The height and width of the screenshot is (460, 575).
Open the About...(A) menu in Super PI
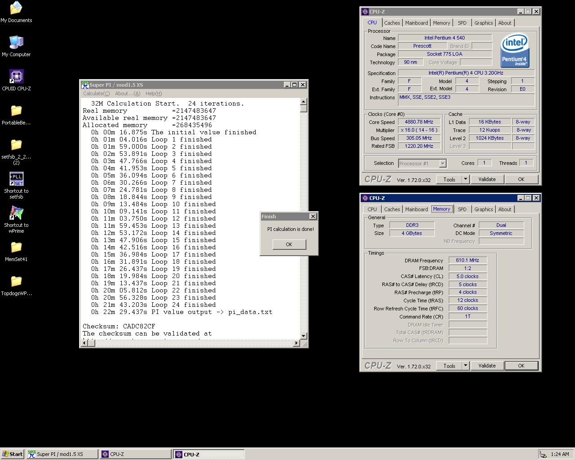click(128, 93)
